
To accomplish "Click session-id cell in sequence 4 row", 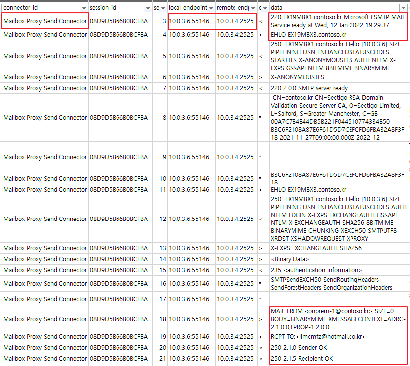I will [120, 35].
